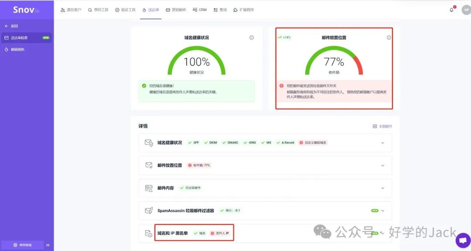Image resolution: width=471 pixels, height=251 pixels.
Task: Go back with the 返回 arrow
Action: pyautogui.click(x=11, y=26)
